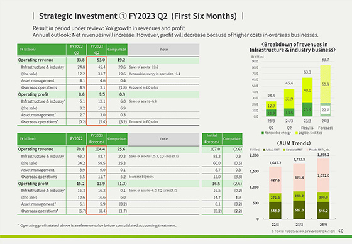Click the "FY2022 Q2" column header in upper table

[76, 50]
